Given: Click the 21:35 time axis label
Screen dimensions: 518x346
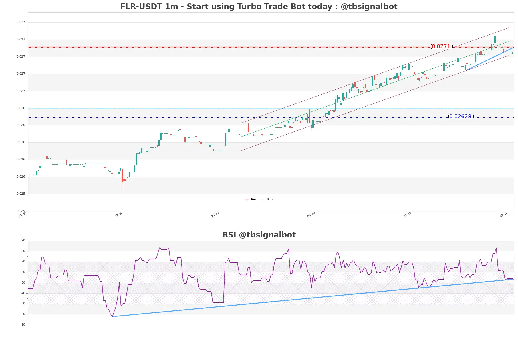Looking at the screenshot, I should click(x=23, y=215).
